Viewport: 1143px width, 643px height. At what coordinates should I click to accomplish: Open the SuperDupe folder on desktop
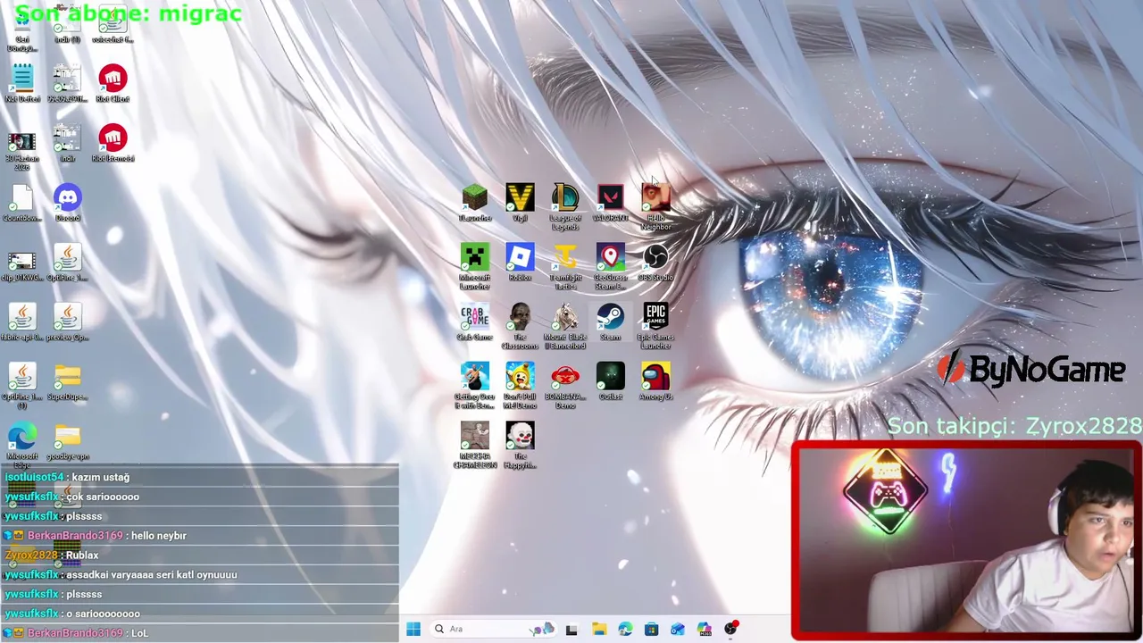68,376
